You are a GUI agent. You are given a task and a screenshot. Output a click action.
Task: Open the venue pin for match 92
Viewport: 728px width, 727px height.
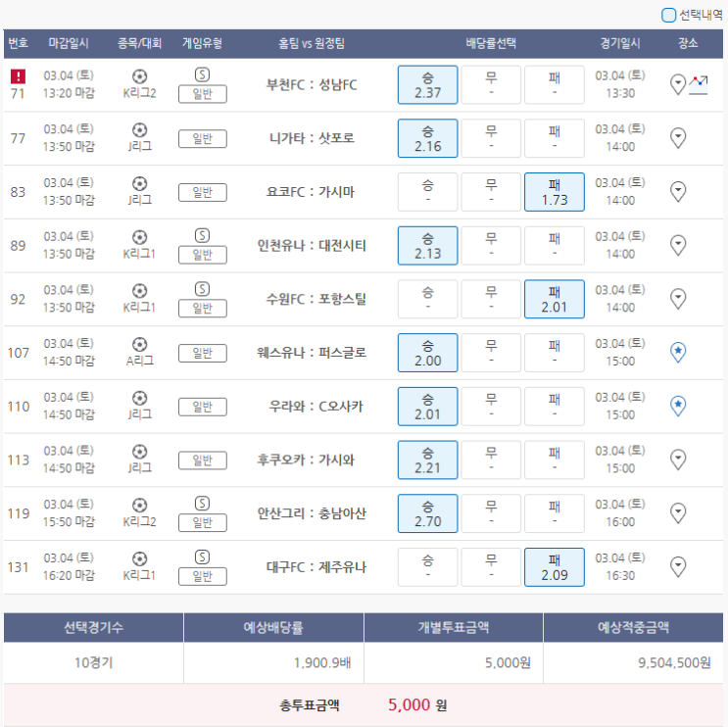678,299
